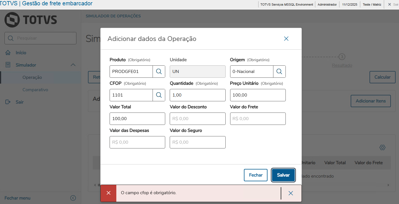Open the table settings gear icon
Screen dimensions: 399x204
[x=382, y=147]
